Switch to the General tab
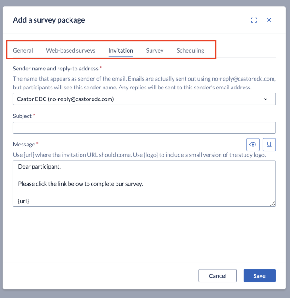Viewport: 290px width, 298px height. pyautogui.click(x=23, y=50)
